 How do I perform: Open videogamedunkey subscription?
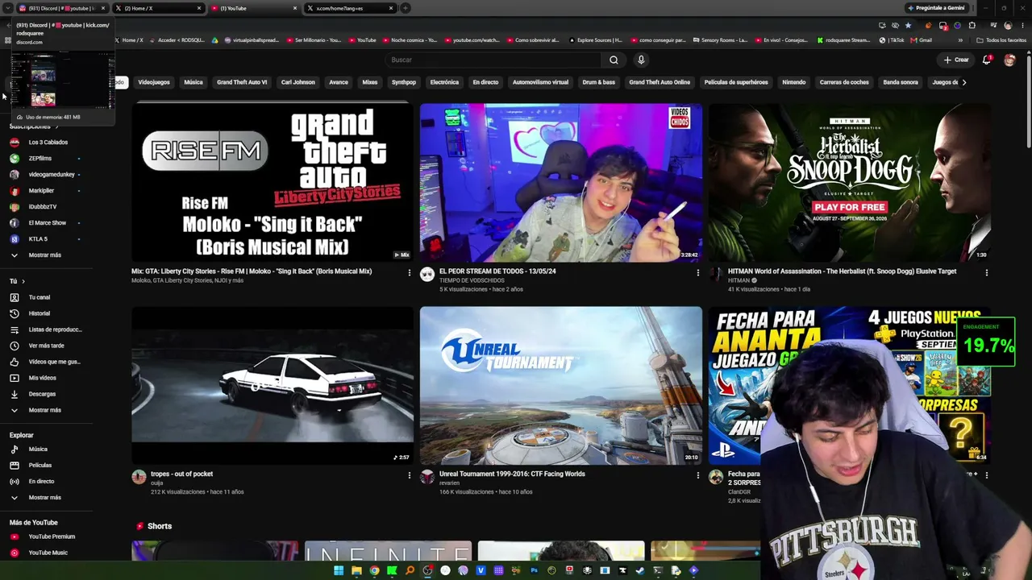tap(52, 175)
